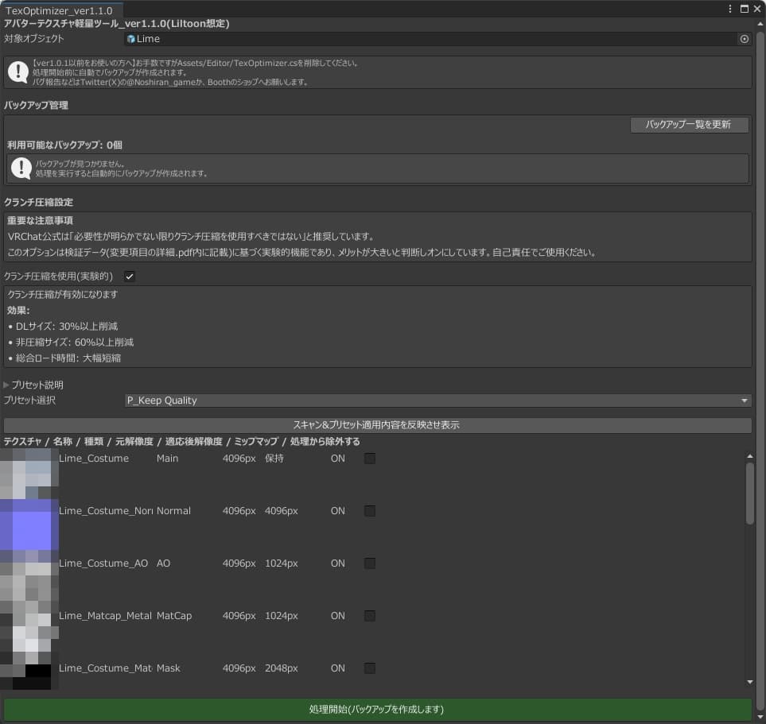The image size is (766, 724).
Task: Click ON mipmap value in the Normal row
Action: click(338, 511)
